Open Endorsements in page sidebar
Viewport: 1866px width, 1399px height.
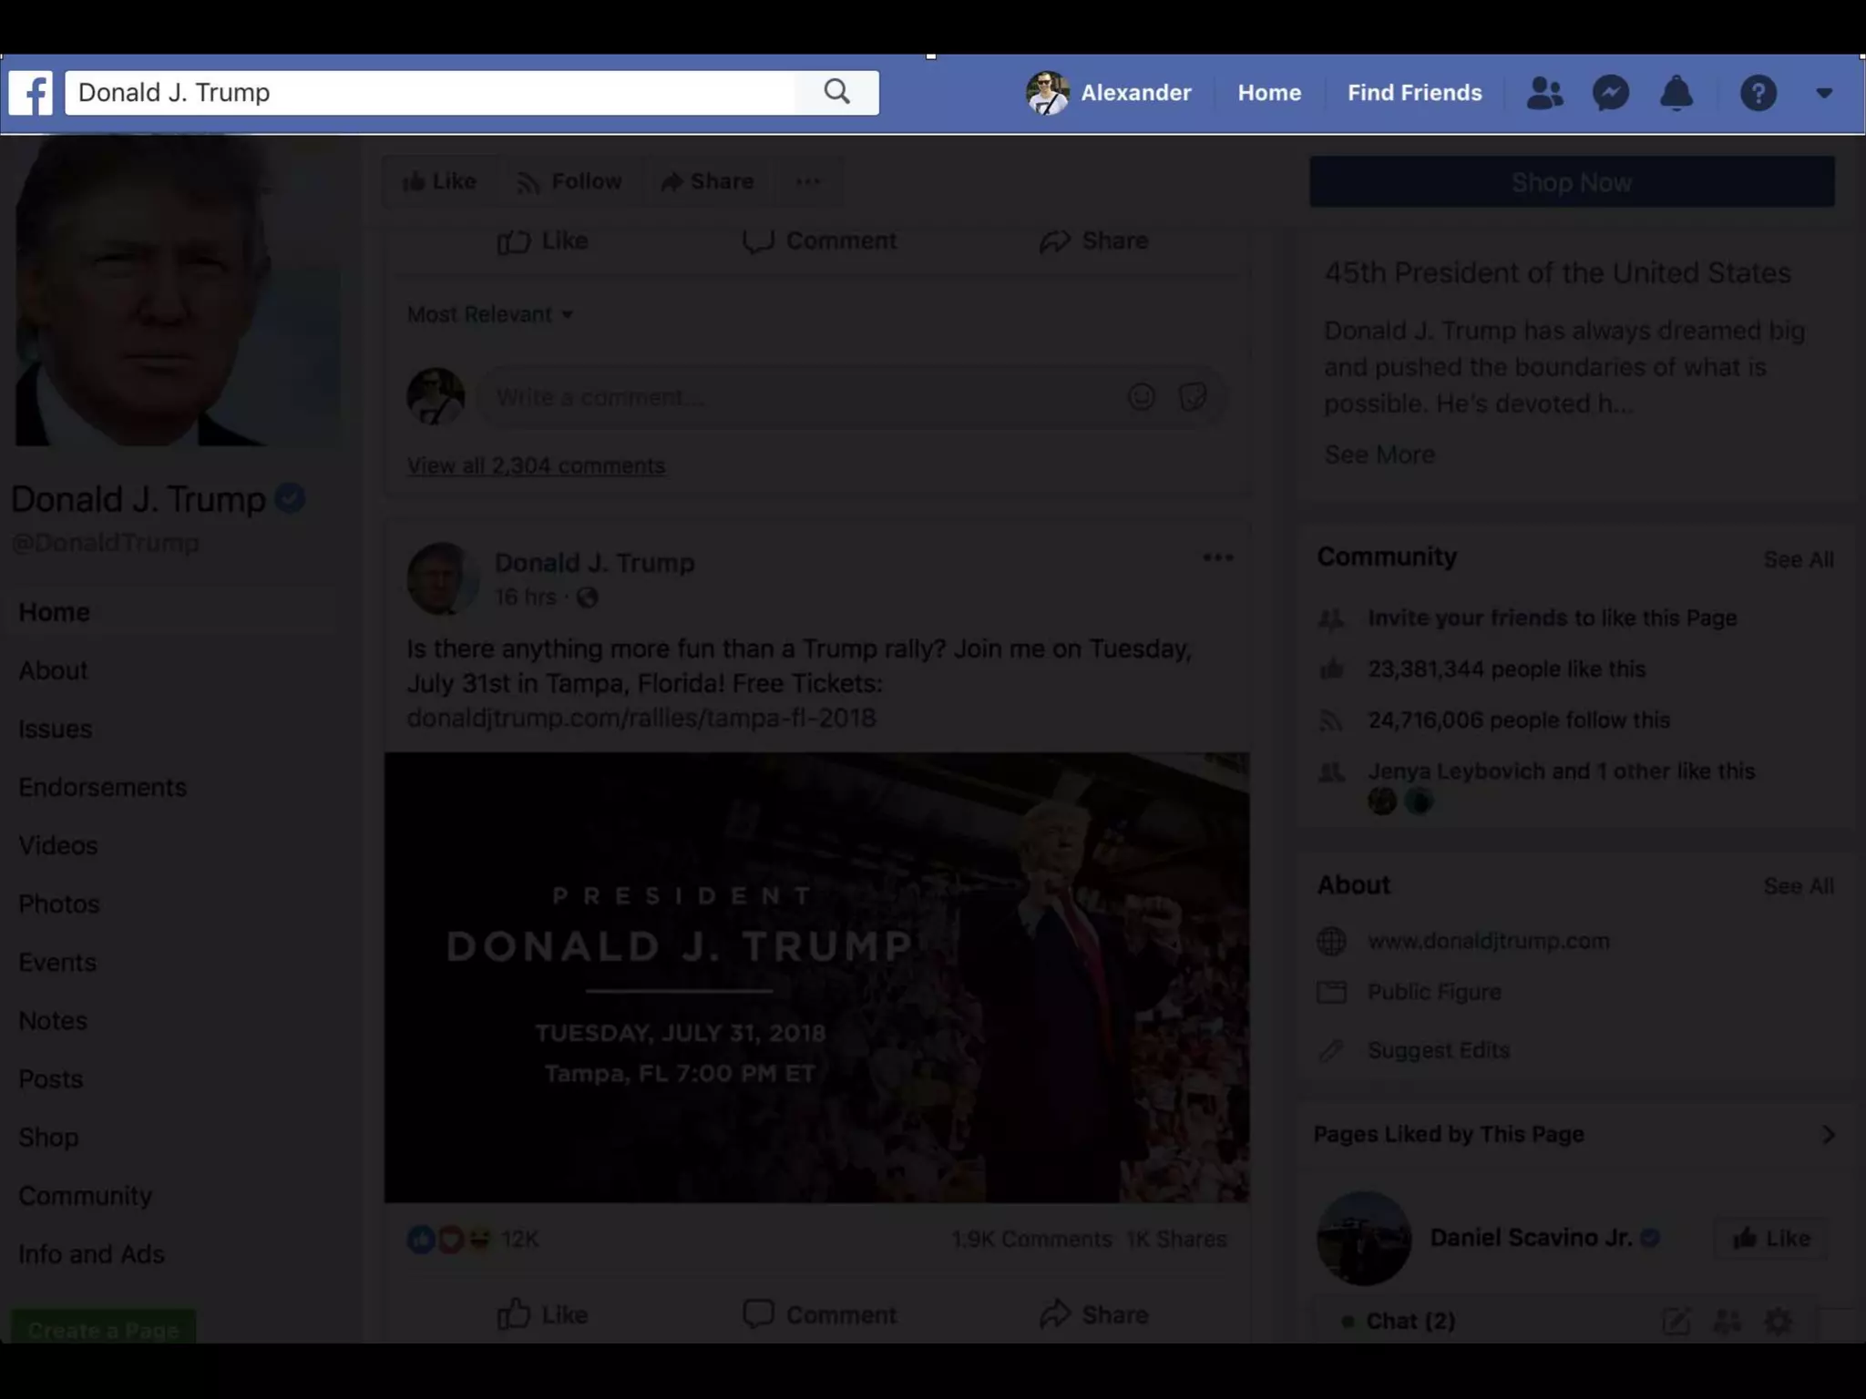point(102,787)
